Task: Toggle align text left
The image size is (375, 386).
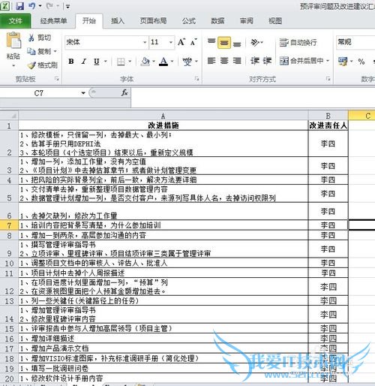Action: (211, 61)
